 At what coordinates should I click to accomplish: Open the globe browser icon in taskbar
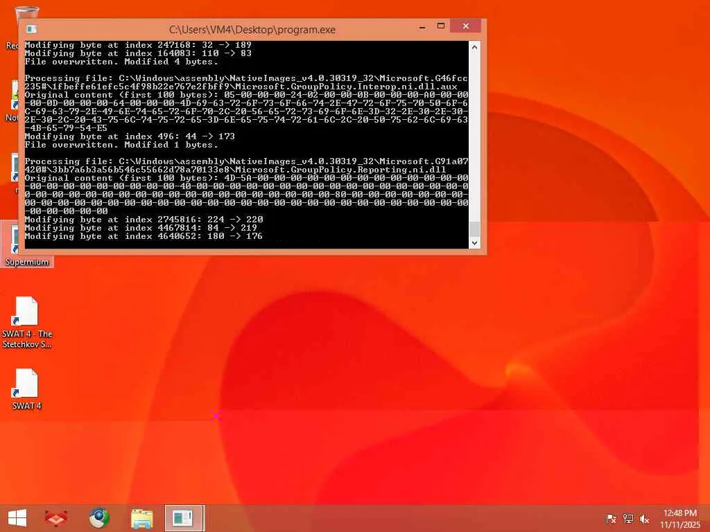98,518
